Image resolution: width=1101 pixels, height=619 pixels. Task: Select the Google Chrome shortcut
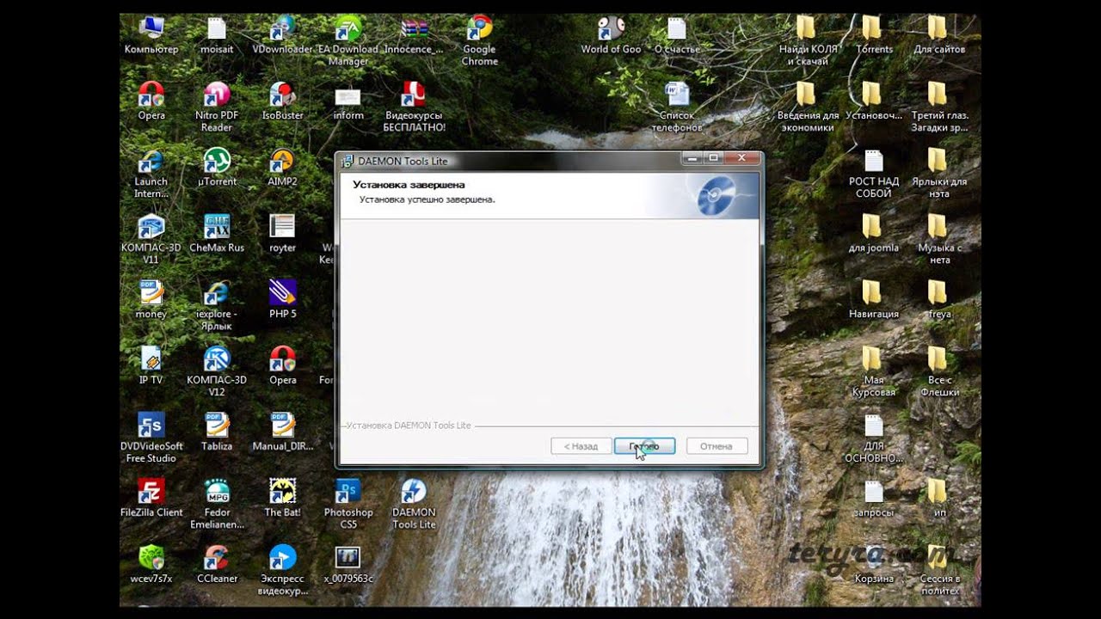click(x=479, y=40)
